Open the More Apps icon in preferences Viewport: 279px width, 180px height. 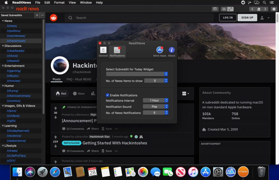(x=160, y=50)
